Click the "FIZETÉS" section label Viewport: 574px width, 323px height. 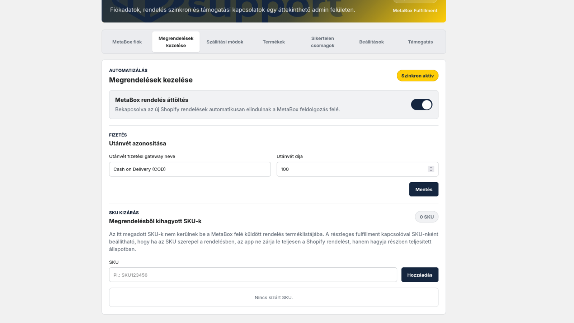pos(118,135)
